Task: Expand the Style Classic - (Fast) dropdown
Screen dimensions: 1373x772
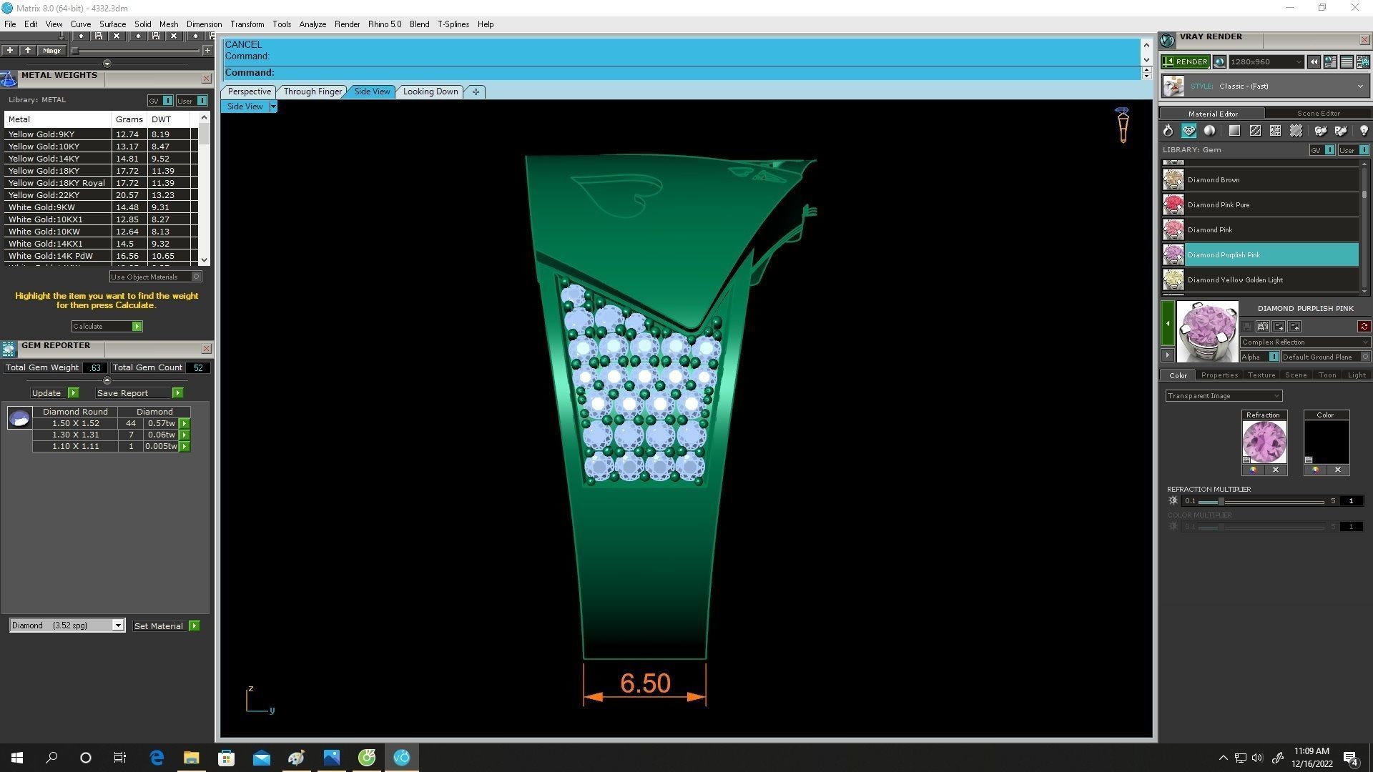Action: (x=1359, y=86)
